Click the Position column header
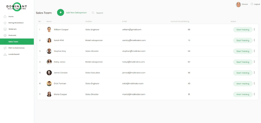Image resolution: width=261 pixels, height=123 pixels. (x=89, y=22)
